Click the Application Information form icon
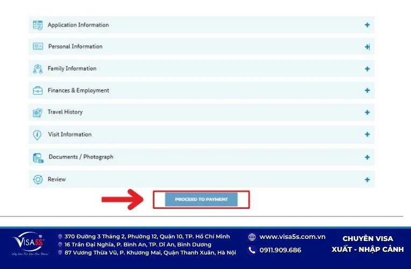This screenshot has height=269, width=411. [38, 25]
